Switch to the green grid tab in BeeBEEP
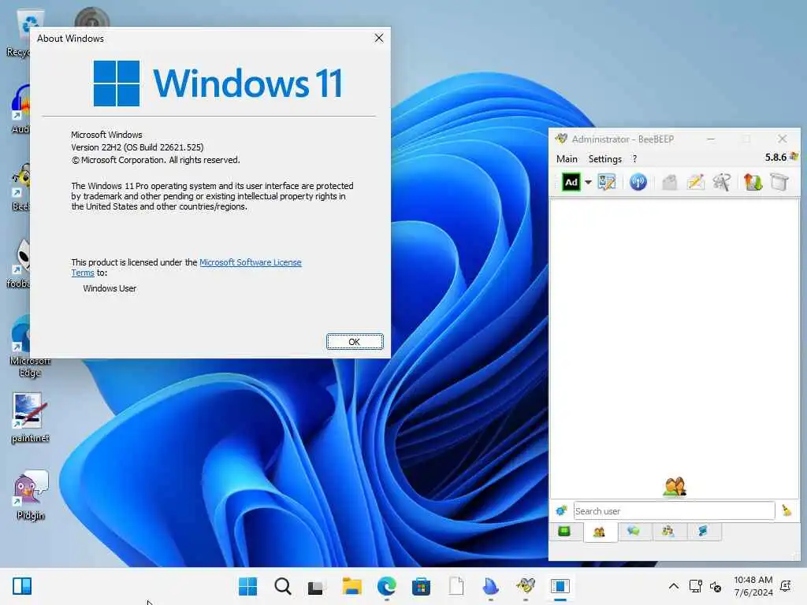Screen dimensions: 807x605 point(564,532)
